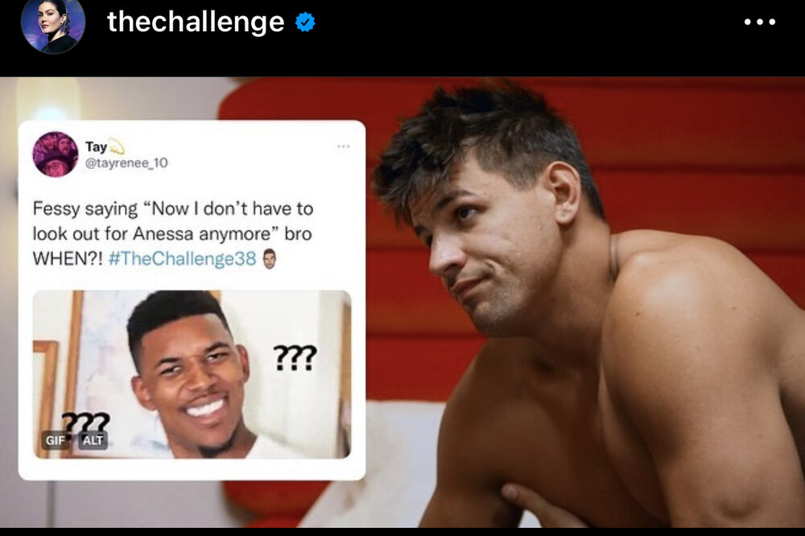Open thechallenge username
This screenshot has height=536, width=805.
point(196,23)
